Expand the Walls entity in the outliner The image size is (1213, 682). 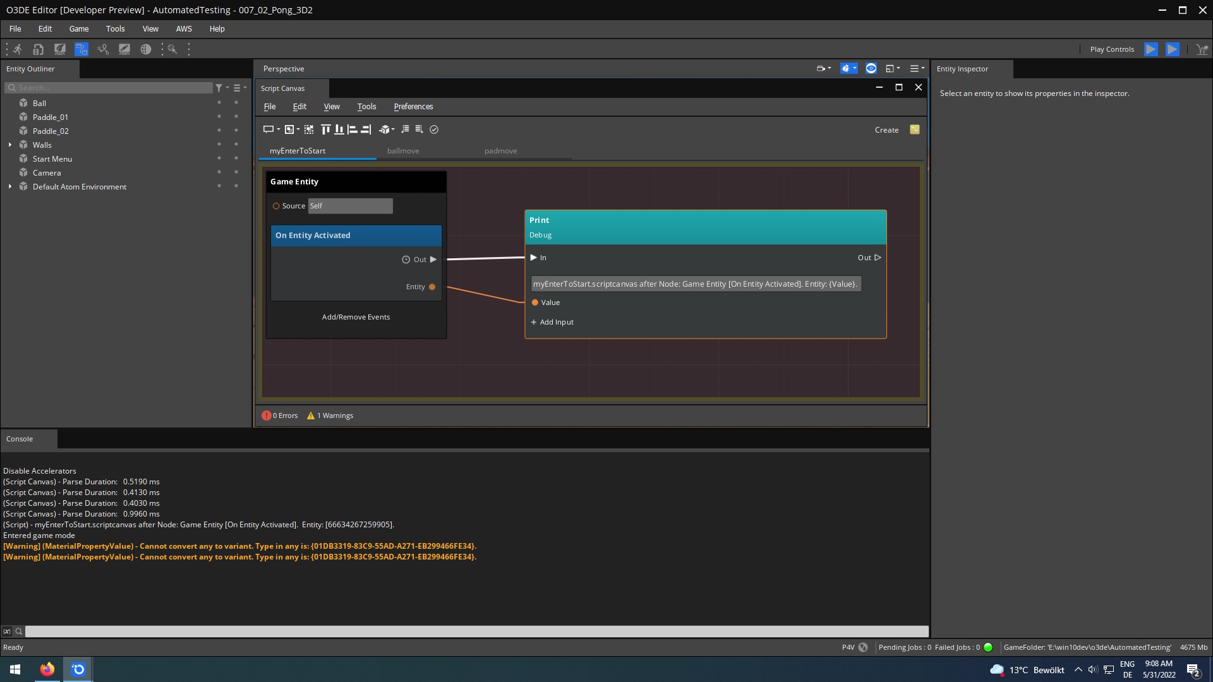[x=9, y=145]
